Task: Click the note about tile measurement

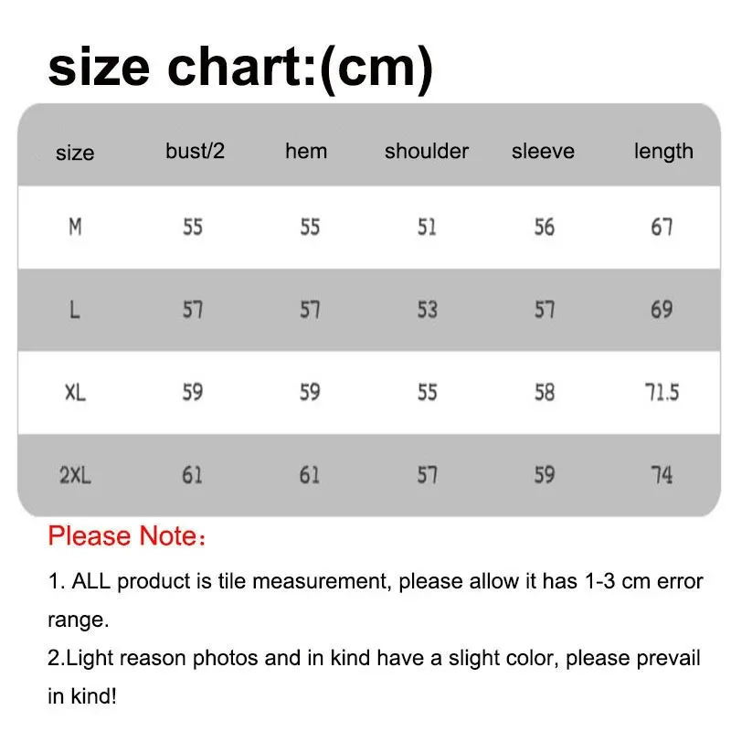Action: point(376,600)
